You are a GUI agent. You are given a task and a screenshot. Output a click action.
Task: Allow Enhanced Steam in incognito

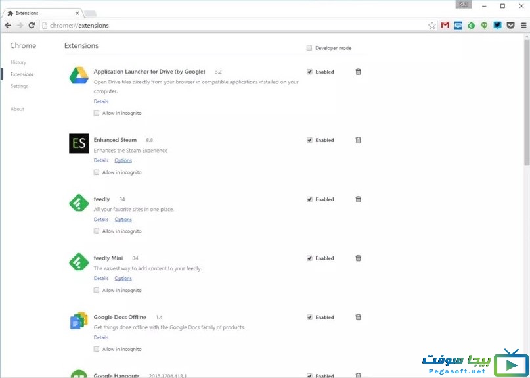pyautogui.click(x=97, y=172)
